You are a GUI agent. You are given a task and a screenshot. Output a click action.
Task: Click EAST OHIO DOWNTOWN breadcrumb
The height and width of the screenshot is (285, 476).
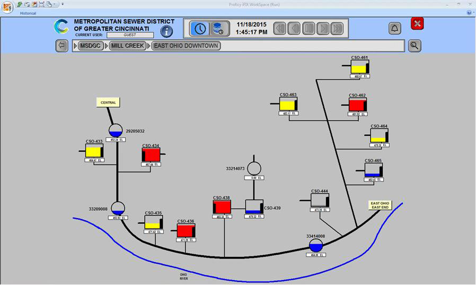pos(186,46)
